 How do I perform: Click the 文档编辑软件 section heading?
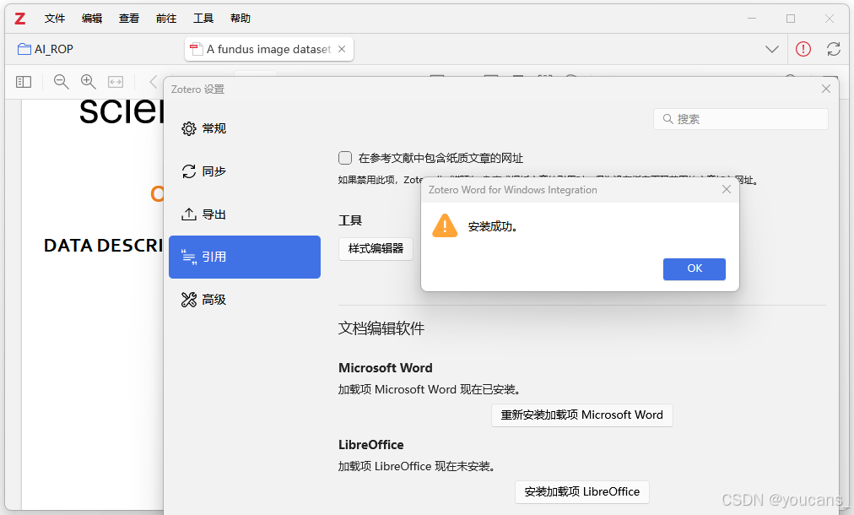tap(381, 328)
